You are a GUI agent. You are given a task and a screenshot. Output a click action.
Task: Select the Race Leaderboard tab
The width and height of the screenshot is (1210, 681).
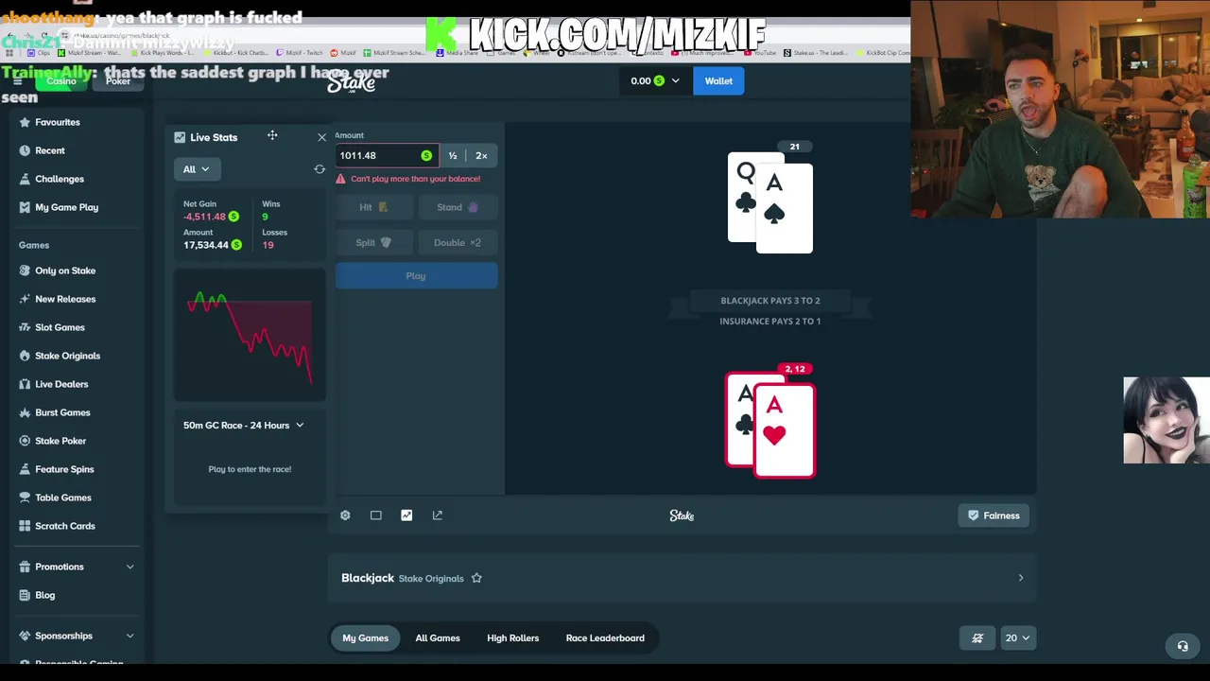tap(605, 638)
